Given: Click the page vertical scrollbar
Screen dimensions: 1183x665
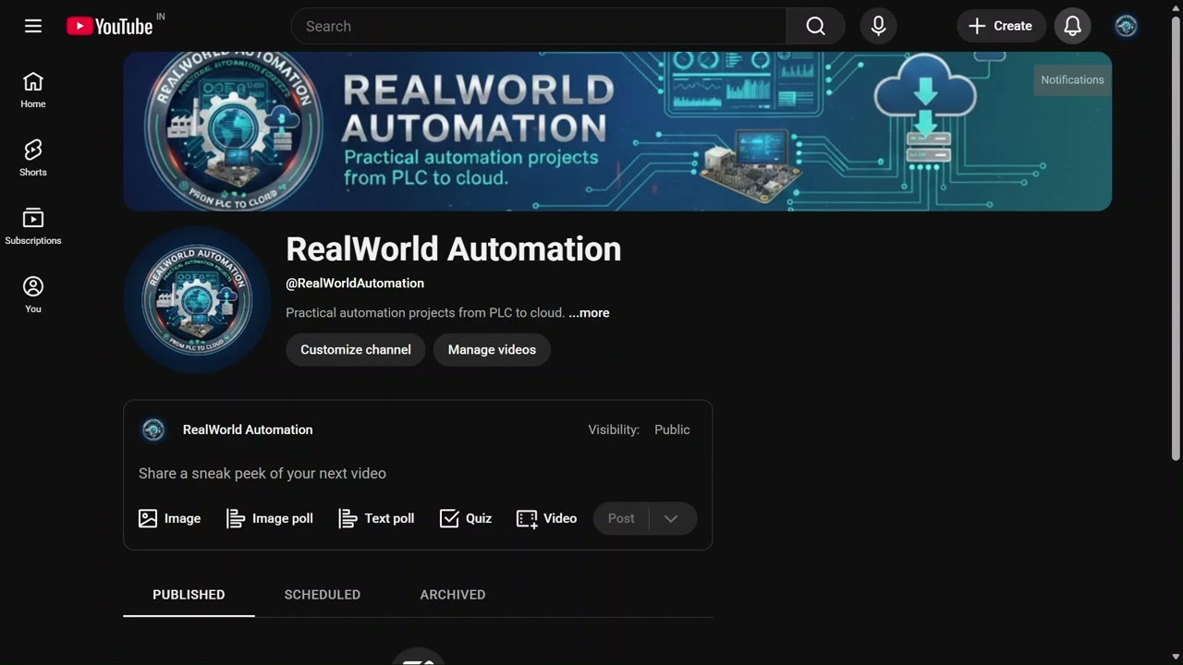Looking at the screenshot, I should [x=1176, y=238].
